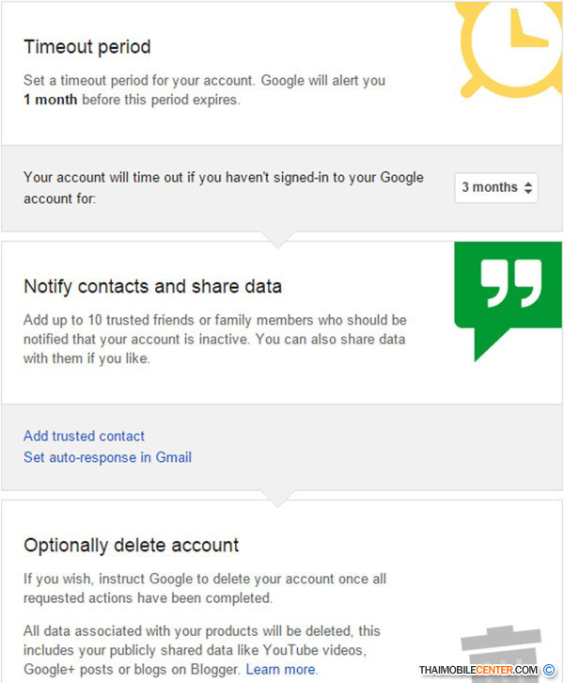The height and width of the screenshot is (683, 564).
Task: Click the "If you wish, instruct Google" paragraph
Action: tap(205, 587)
